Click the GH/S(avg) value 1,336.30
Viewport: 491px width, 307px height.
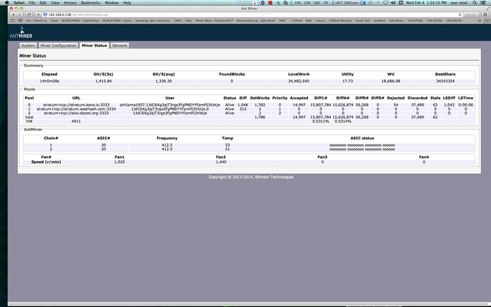[163, 81]
